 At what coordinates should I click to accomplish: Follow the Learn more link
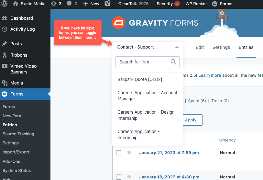point(210,75)
